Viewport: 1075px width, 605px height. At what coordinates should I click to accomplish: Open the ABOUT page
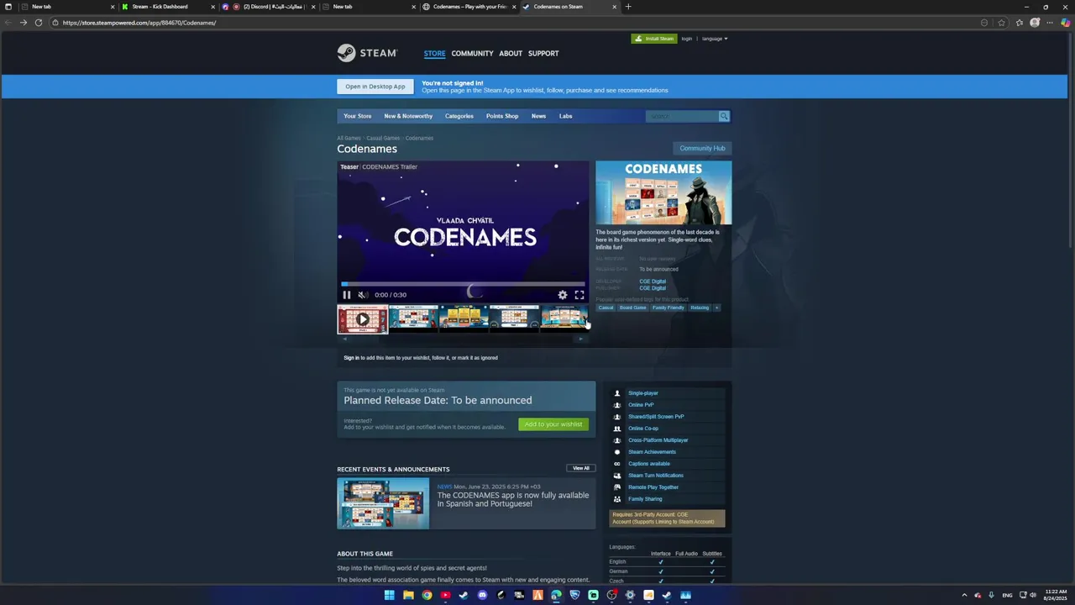point(511,54)
